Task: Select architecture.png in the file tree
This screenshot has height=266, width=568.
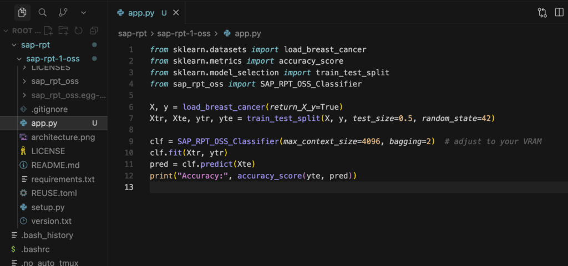Action: pyautogui.click(x=63, y=137)
